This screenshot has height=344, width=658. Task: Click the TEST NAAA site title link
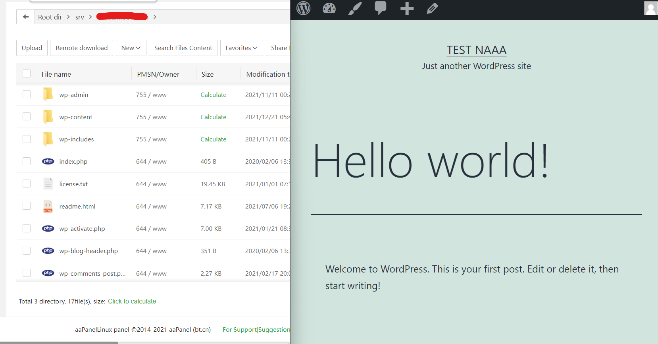(476, 50)
